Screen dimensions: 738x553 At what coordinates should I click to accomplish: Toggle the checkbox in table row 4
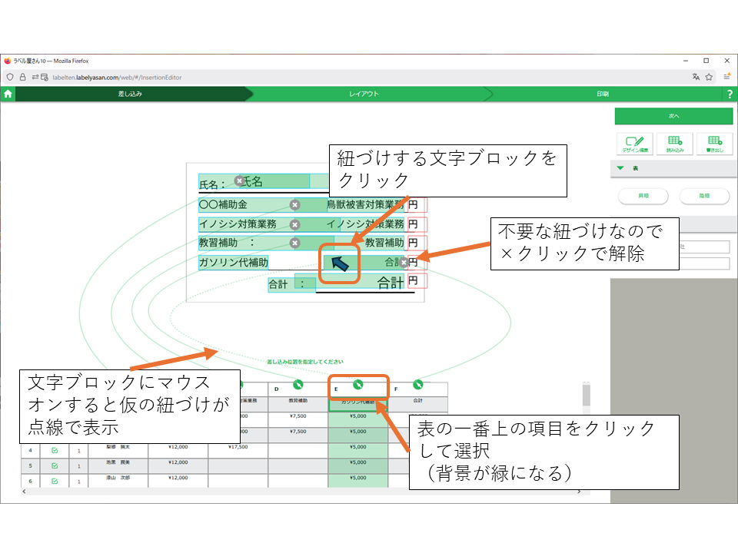[x=55, y=451]
